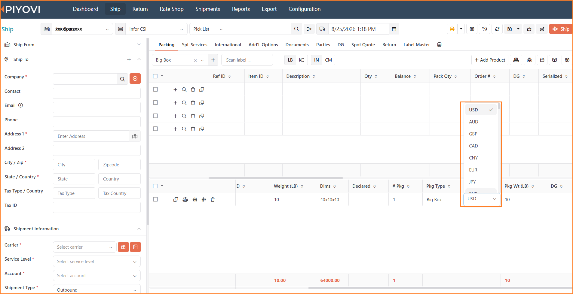
Task: Click the thumbs-up icon
Action: pyautogui.click(x=529, y=29)
